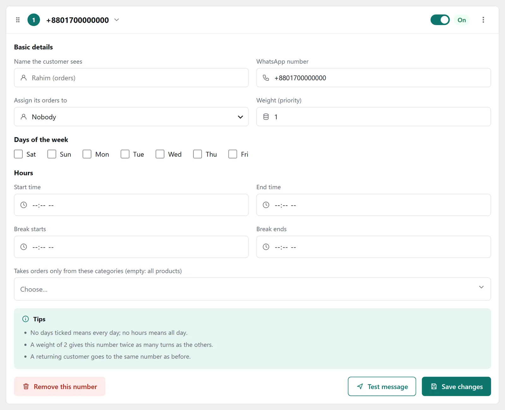Click the clock icon in Start time
The image size is (505, 410).
(24, 205)
